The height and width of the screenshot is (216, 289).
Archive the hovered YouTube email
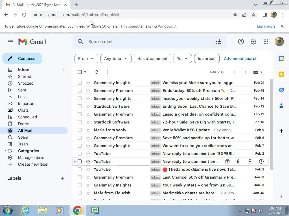[227, 161]
